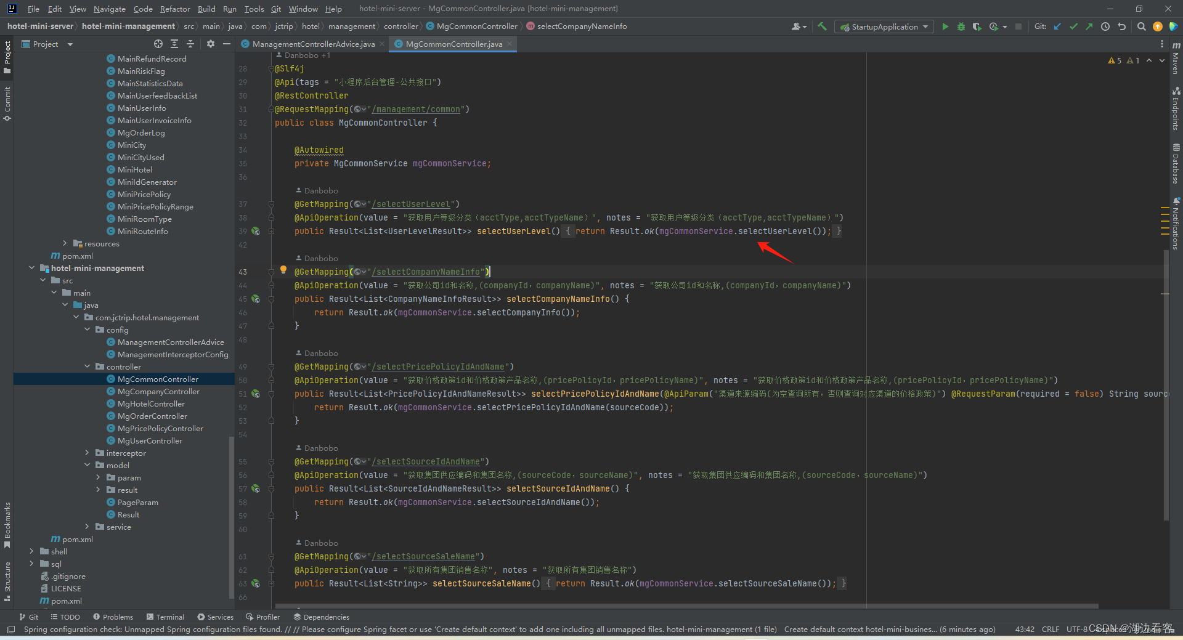
Task: Open the Dependencies tool window
Action: click(x=321, y=617)
